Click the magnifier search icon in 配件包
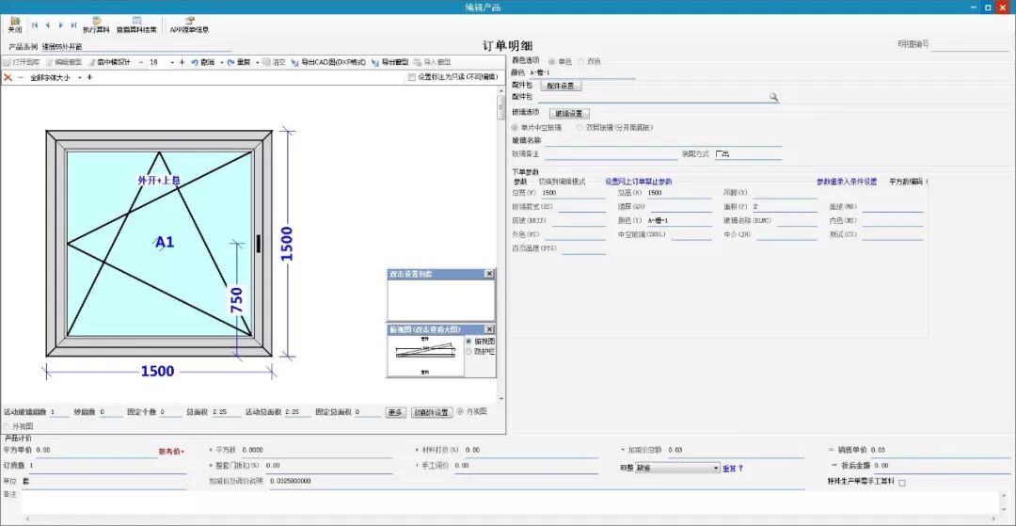 point(773,97)
